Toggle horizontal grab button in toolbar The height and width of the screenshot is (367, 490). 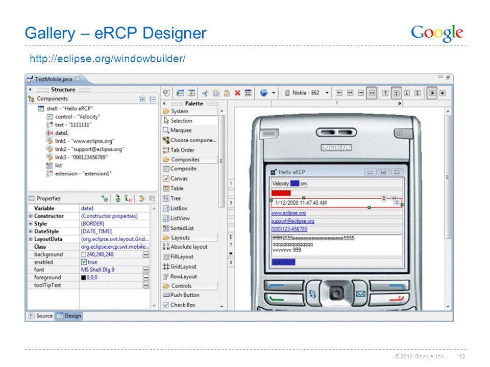point(432,93)
